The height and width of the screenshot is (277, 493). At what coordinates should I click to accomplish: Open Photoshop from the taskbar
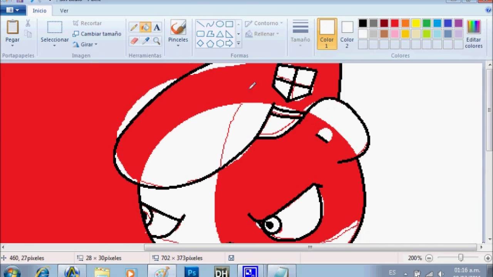point(192,272)
